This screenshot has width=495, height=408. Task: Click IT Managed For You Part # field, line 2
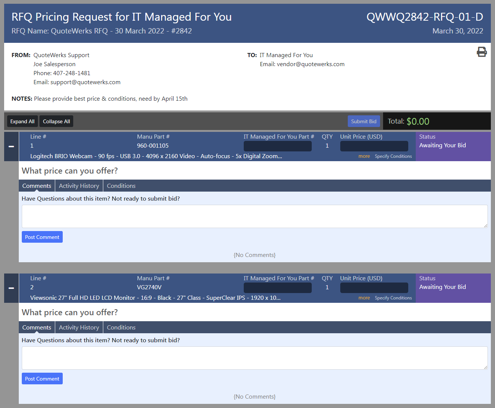point(278,288)
